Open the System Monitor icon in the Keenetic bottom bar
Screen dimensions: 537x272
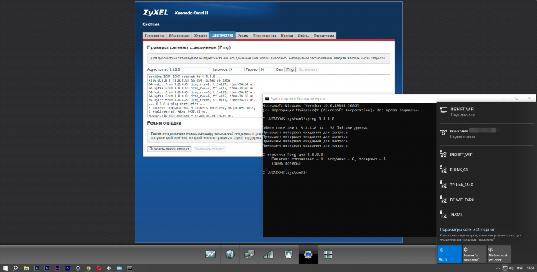pos(211,254)
